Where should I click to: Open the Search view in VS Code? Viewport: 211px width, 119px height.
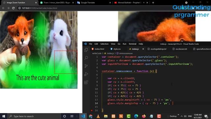[86, 58]
